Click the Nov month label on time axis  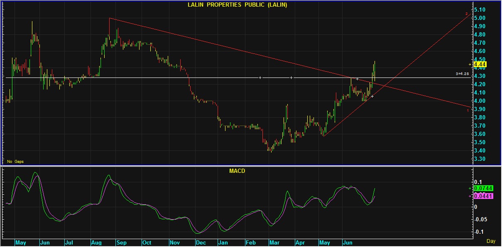pyautogui.click(x=174, y=243)
